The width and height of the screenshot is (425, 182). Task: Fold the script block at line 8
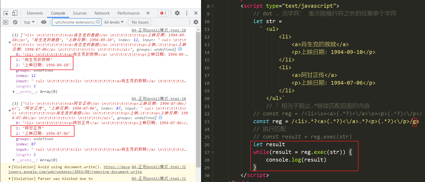coord(212,6)
